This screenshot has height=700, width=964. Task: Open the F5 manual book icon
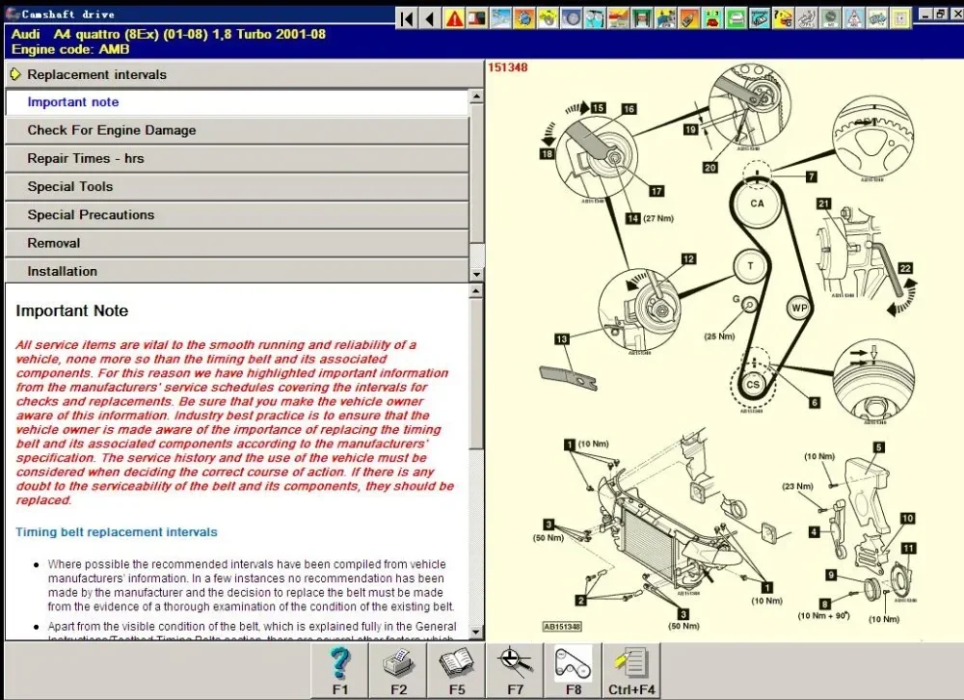456,669
